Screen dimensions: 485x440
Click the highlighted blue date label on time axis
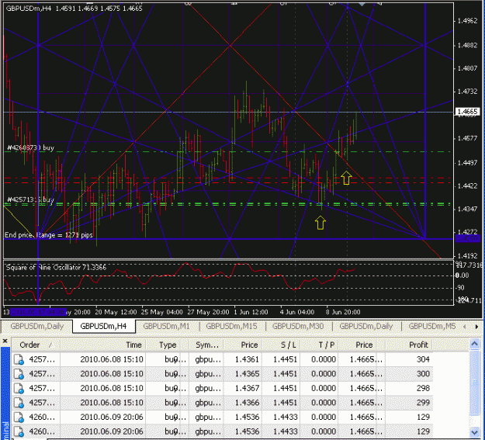38,312
